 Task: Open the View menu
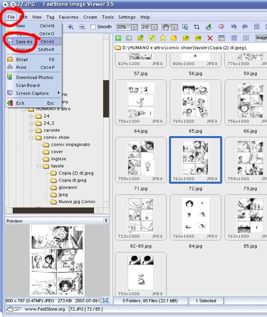tap(36, 17)
